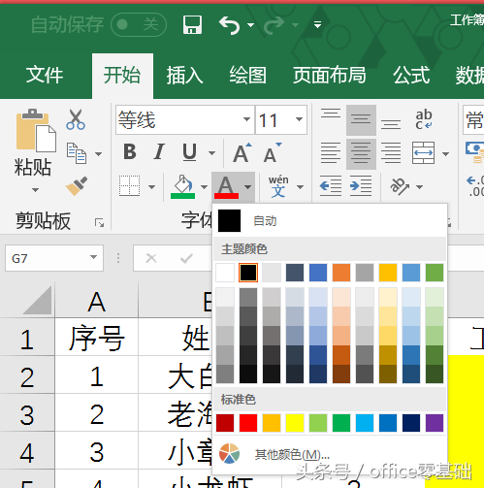
Task: Select the Format Painter brush icon
Action: tap(77, 185)
